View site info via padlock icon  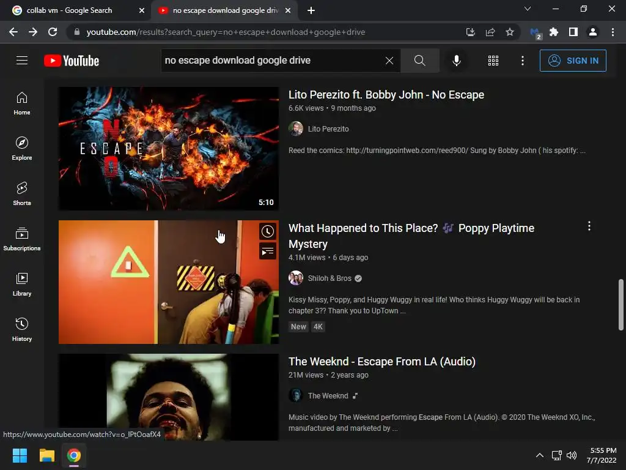point(77,32)
